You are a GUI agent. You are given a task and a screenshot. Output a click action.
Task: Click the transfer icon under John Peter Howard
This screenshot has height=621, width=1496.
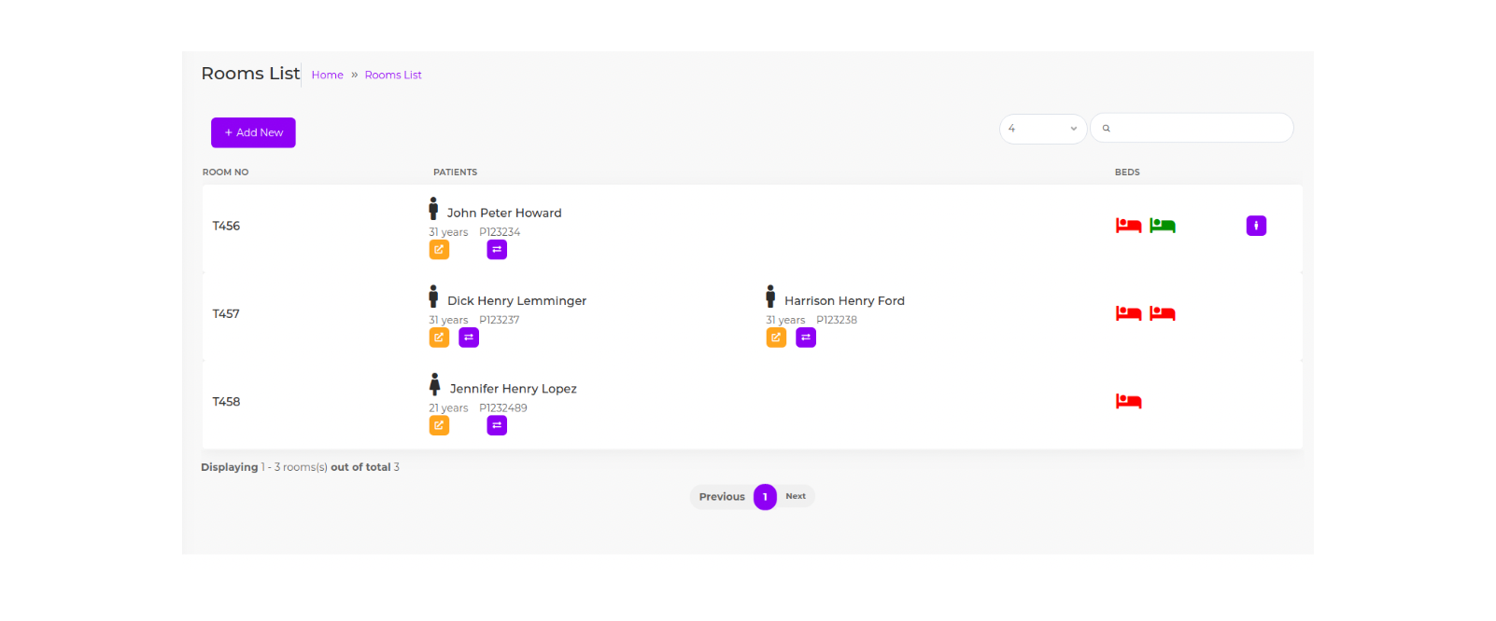497,250
